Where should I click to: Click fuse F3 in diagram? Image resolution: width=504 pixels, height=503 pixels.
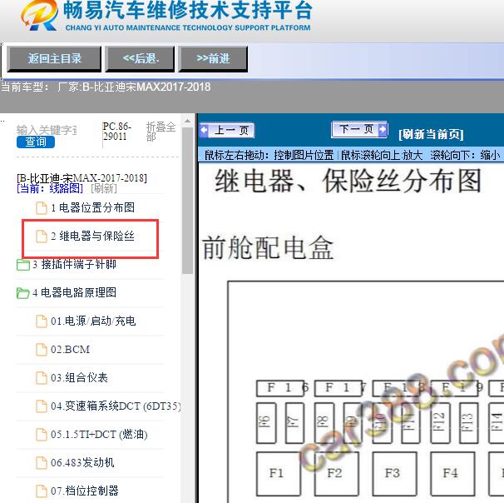click(x=394, y=474)
